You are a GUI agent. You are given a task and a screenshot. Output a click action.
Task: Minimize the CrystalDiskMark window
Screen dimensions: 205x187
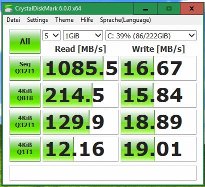pyautogui.click(x=145, y=8)
